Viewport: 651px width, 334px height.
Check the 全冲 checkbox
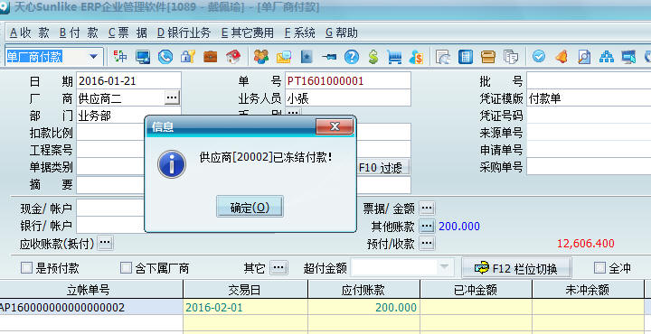600,268
